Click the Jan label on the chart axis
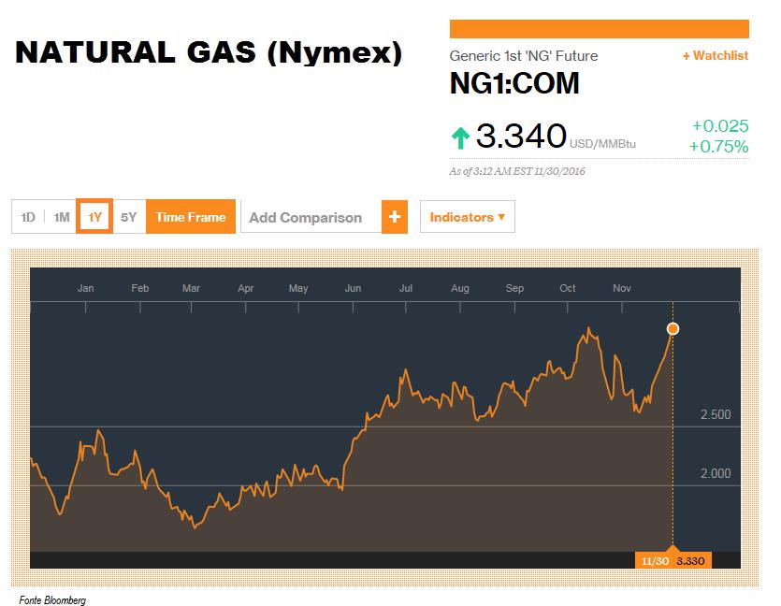Screen dimensions: 781x606 [x=86, y=288]
